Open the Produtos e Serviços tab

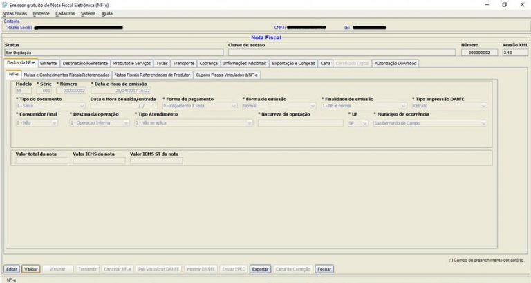132,64
